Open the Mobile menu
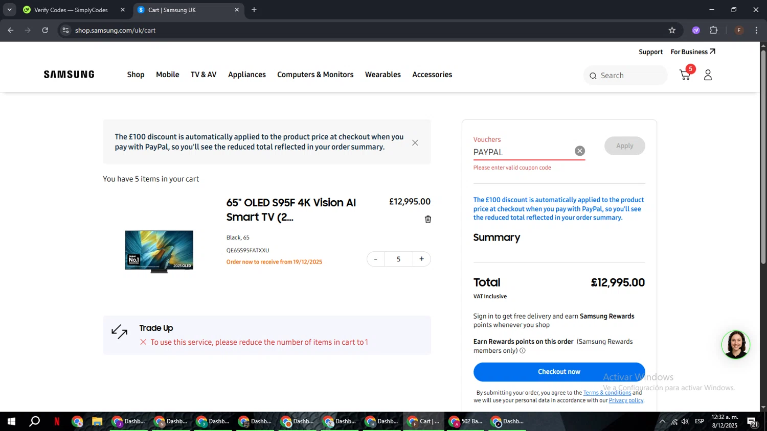The height and width of the screenshot is (431, 767). [x=168, y=75]
